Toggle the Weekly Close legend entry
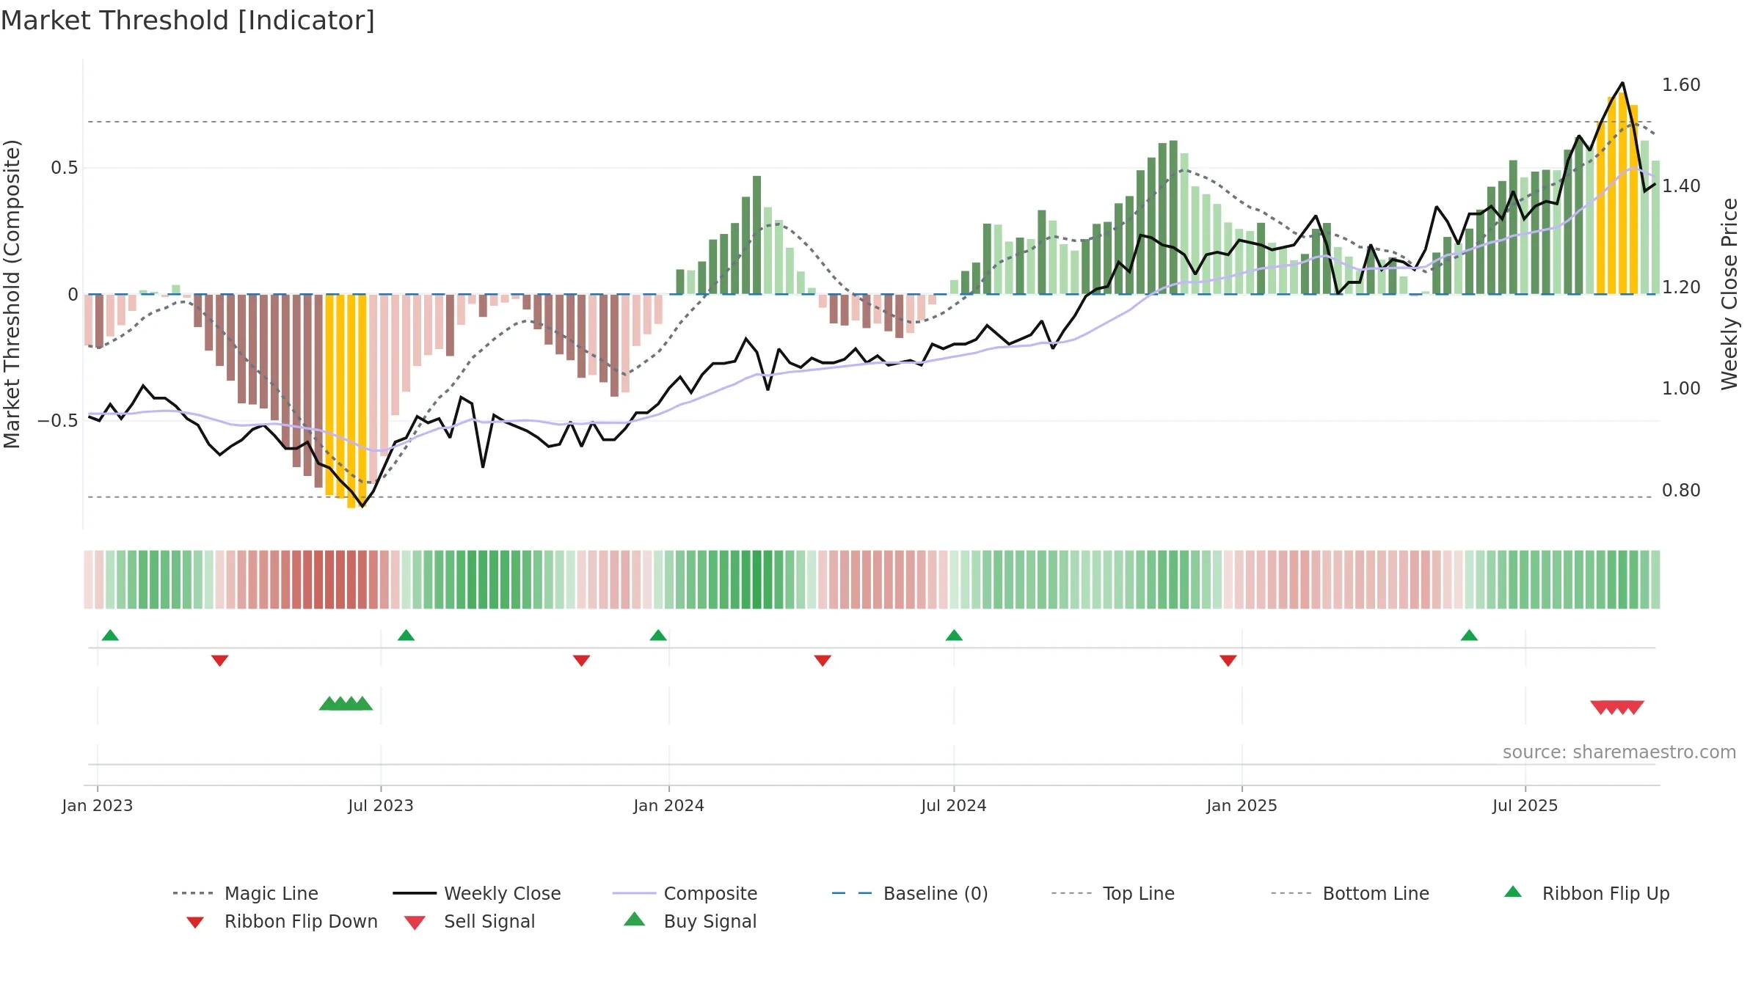This screenshot has height=990, width=1761. pos(477,893)
